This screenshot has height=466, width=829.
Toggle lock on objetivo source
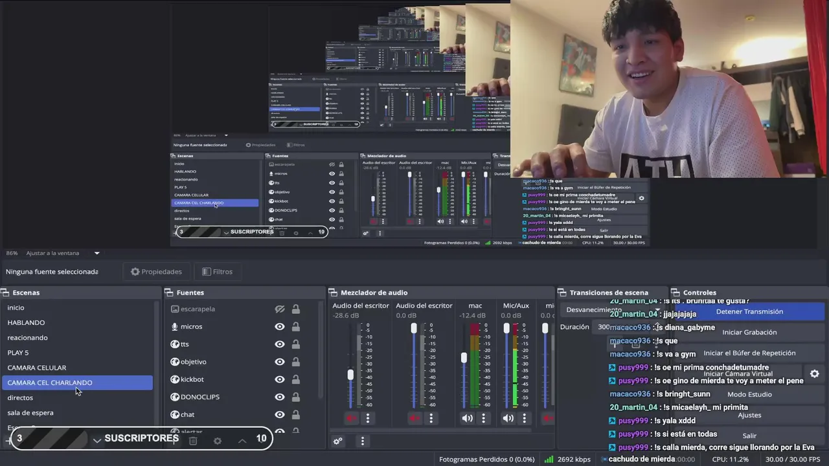(x=296, y=362)
